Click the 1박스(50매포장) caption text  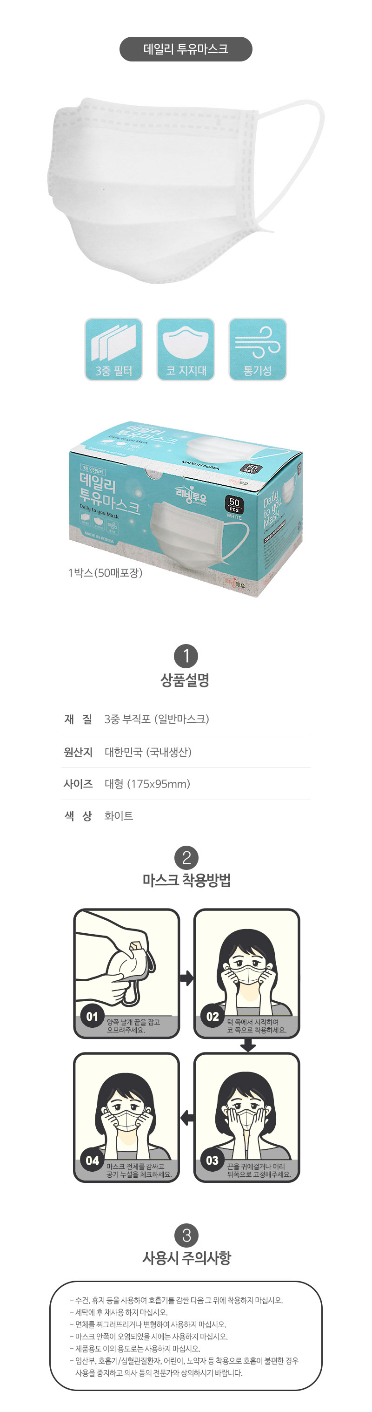[105, 573]
